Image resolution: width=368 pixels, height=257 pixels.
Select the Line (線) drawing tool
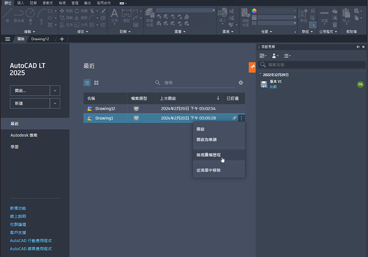tap(7, 15)
